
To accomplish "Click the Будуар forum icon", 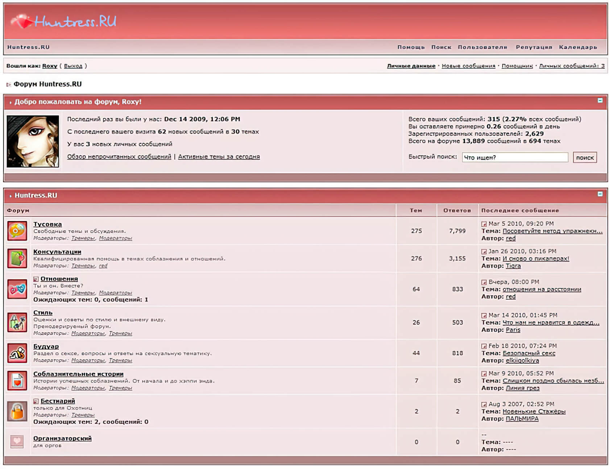I will tap(17, 353).
